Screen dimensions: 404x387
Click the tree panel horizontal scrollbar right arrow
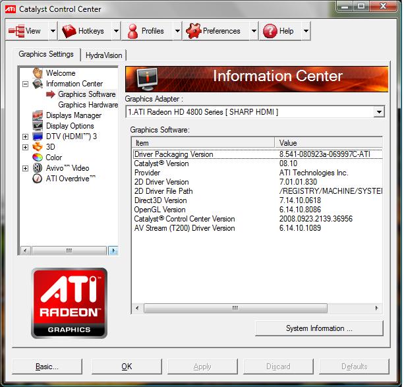pyautogui.click(x=113, y=251)
